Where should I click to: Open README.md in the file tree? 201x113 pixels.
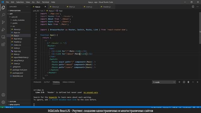[18, 76]
